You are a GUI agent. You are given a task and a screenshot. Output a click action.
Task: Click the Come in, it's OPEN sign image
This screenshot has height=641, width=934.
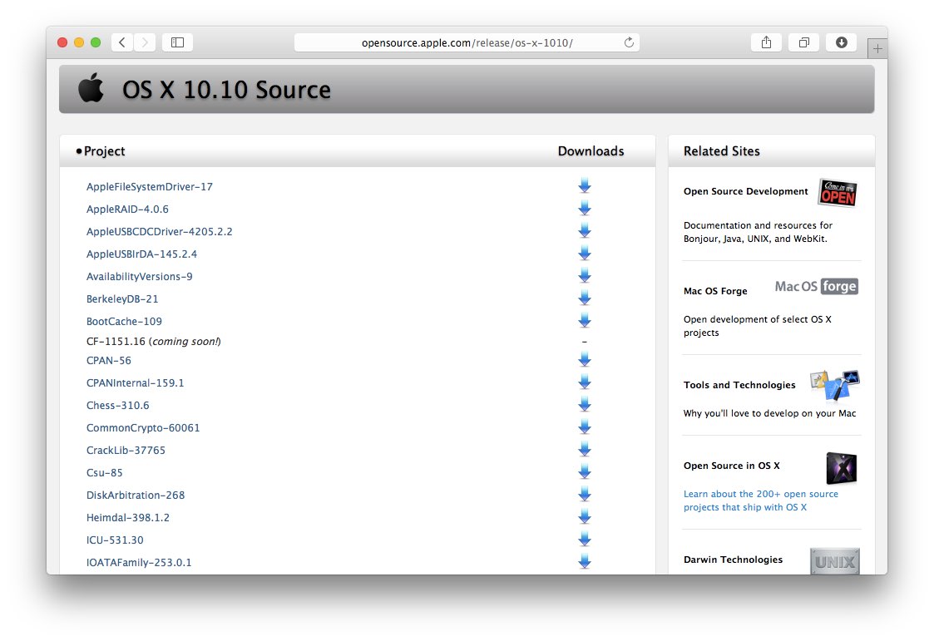pyautogui.click(x=838, y=193)
